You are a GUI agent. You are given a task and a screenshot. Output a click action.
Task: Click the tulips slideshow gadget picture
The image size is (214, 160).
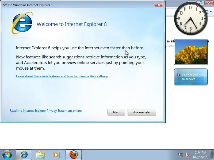(191, 52)
